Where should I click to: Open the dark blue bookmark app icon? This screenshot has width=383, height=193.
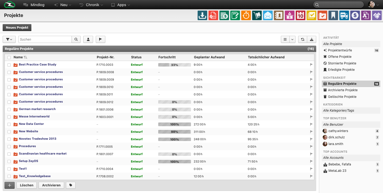pyautogui.click(x=333, y=15)
